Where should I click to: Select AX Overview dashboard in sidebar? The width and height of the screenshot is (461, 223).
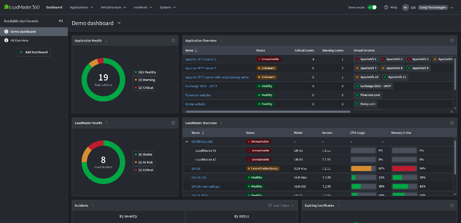point(19,40)
